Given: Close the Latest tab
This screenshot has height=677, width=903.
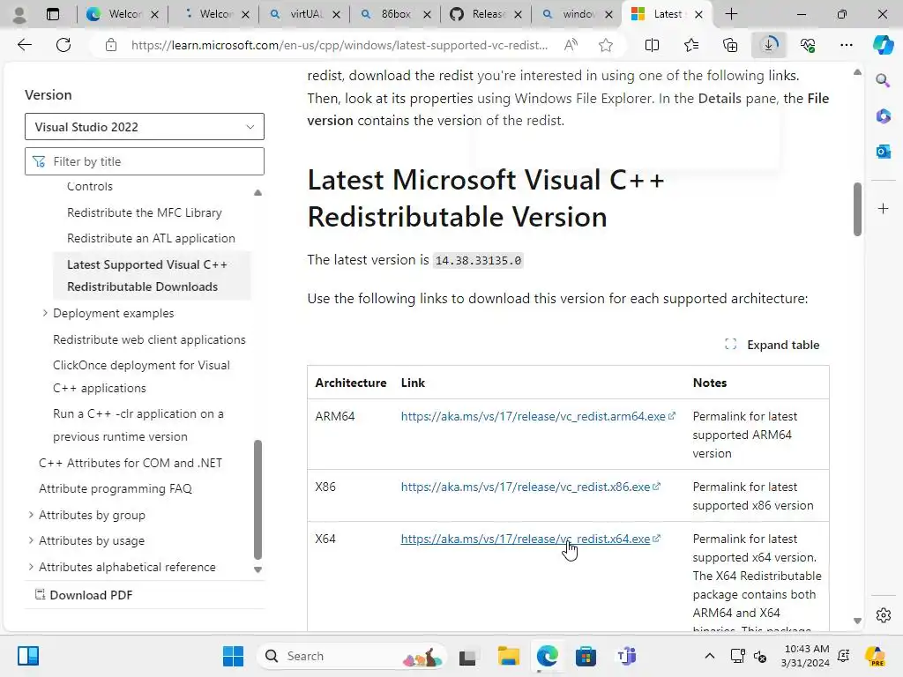Looking at the screenshot, I should tap(698, 14).
